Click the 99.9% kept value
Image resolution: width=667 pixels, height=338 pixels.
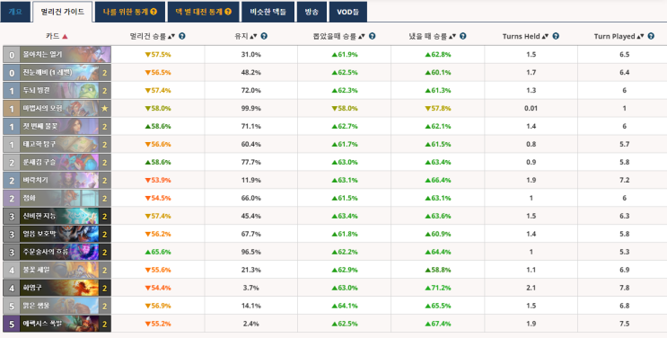(251, 108)
